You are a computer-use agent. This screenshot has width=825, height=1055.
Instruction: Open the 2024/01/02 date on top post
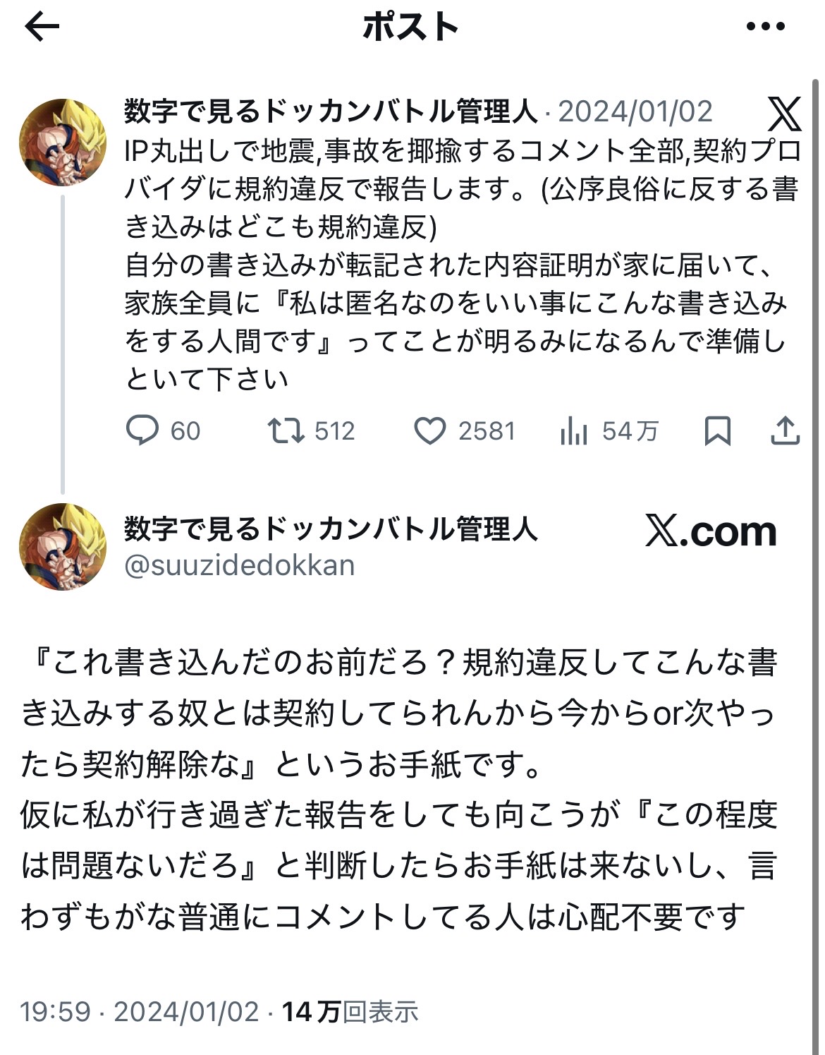[635, 111]
